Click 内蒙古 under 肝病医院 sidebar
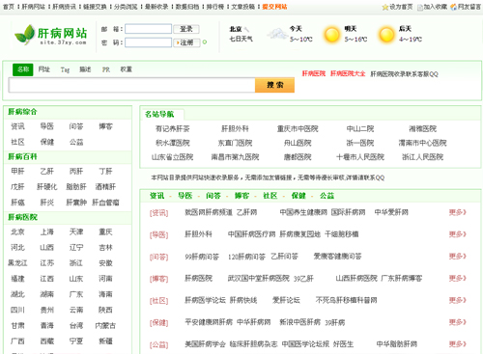 click(105, 326)
